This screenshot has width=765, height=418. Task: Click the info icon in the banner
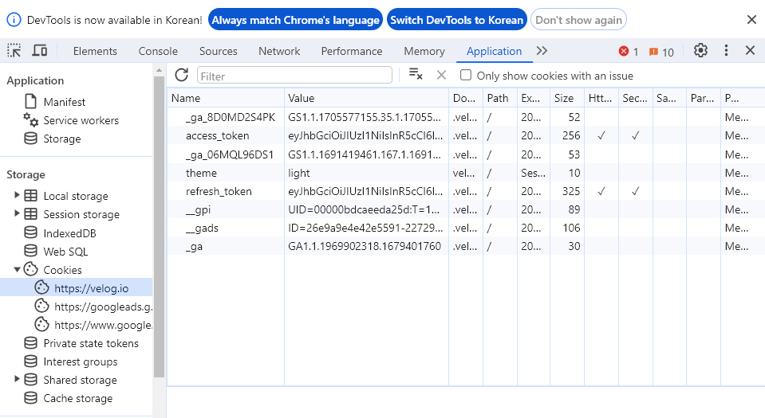click(x=14, y=20)
